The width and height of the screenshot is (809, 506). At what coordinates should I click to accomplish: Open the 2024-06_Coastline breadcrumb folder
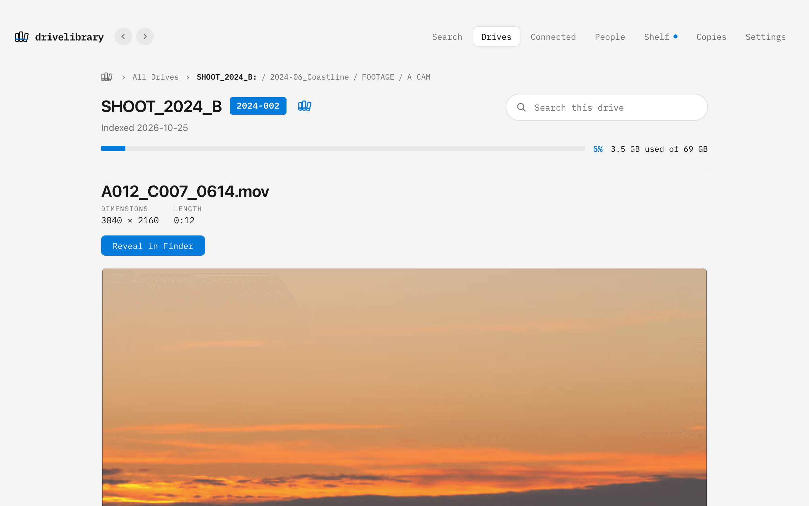pos(309,77)
